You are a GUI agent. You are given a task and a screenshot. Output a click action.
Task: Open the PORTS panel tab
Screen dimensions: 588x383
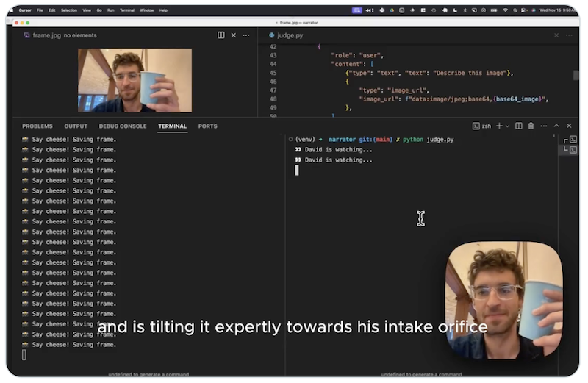tap(208, 126)
